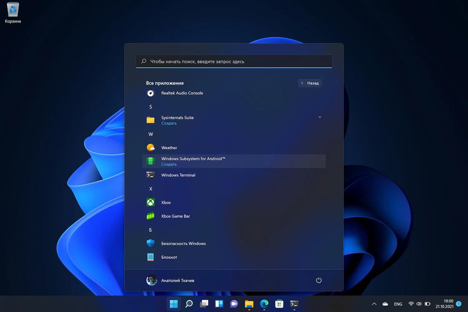
Task: Open Realtek Audio Console app
Action: (x=182, y=93)
